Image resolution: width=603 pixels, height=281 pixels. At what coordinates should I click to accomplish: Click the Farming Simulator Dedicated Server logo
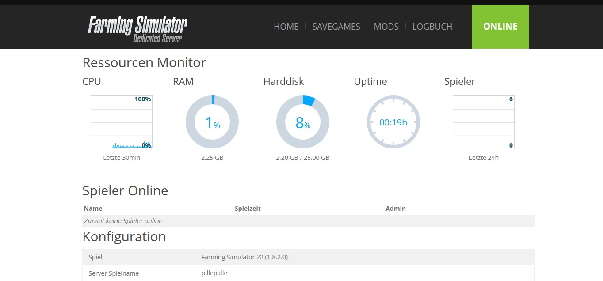click(x=137, y=29)
